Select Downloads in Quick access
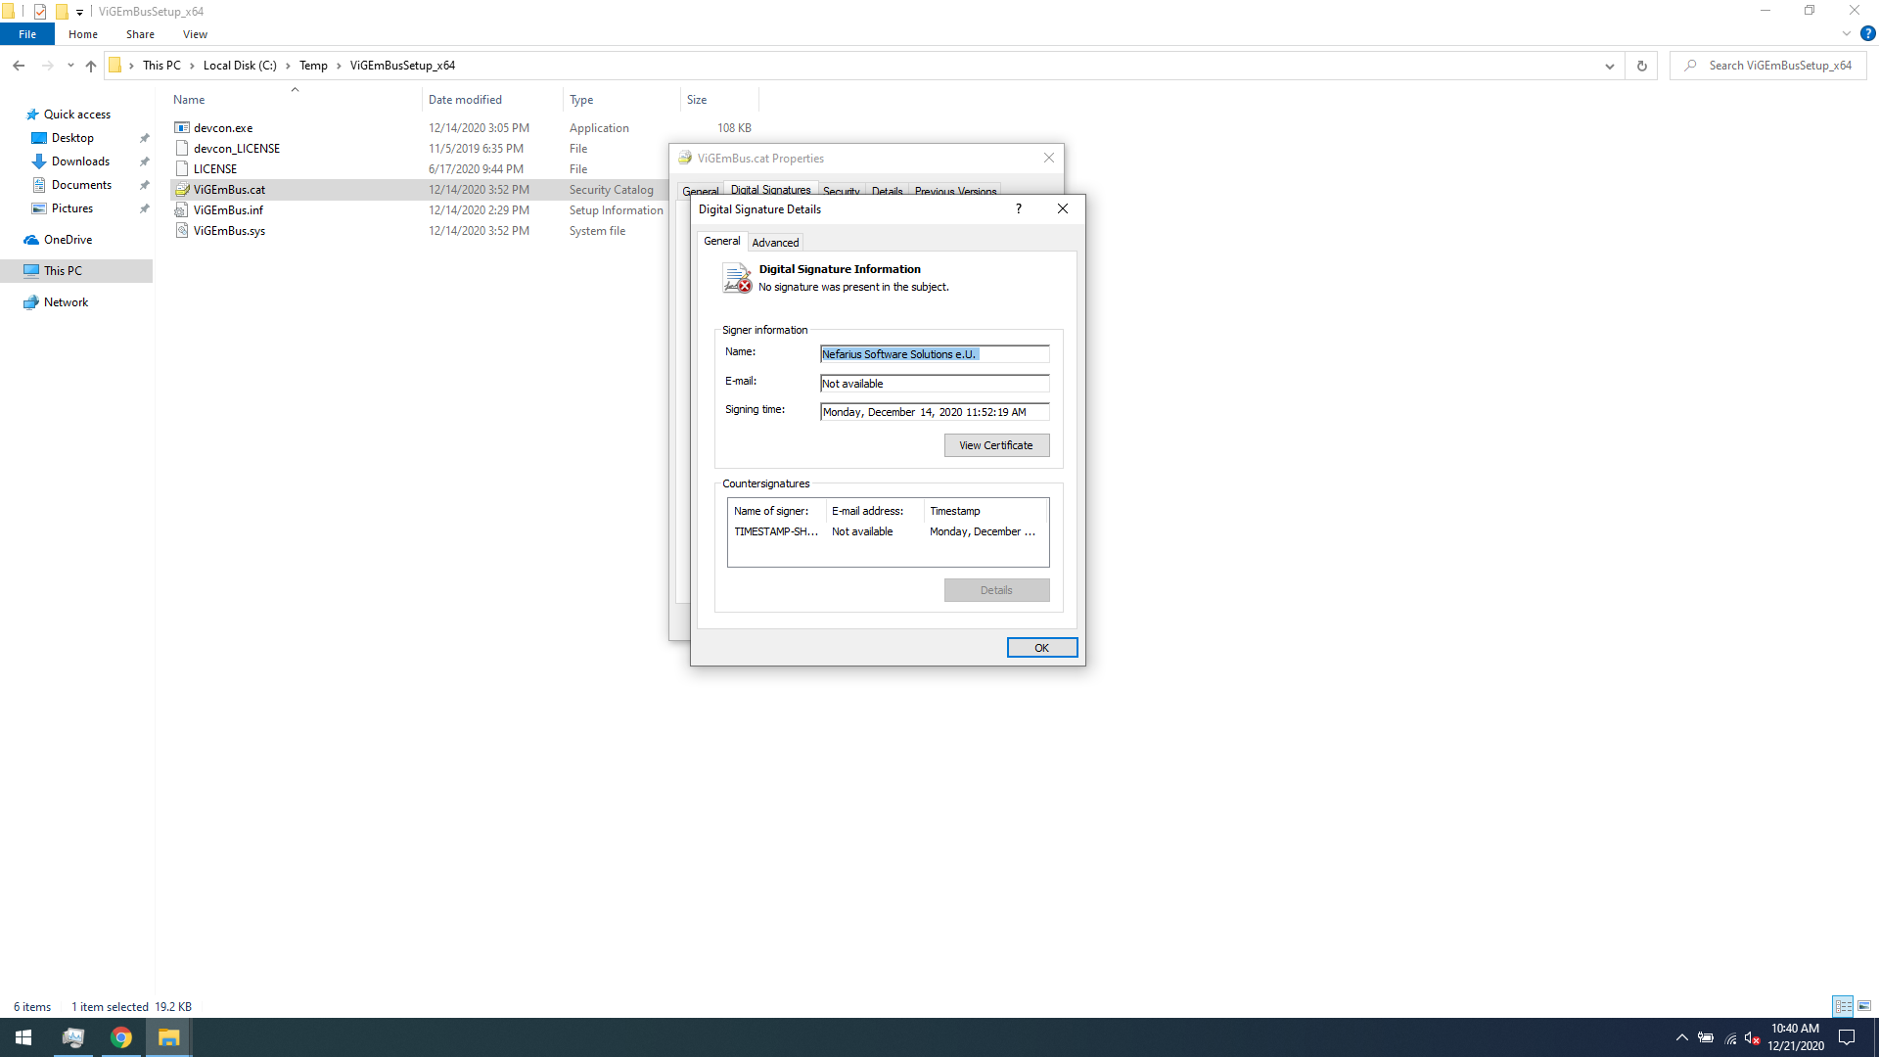 pos(80,161)
